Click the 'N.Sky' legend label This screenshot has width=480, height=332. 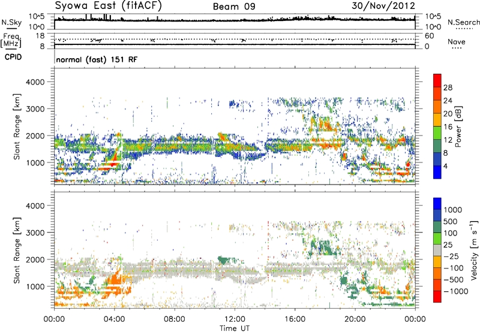[x=11, y=22]
